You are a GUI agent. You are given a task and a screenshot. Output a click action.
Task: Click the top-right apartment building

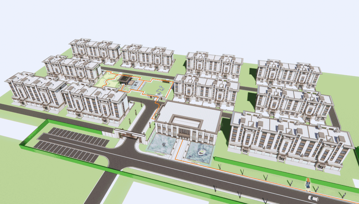click(288, 73)
